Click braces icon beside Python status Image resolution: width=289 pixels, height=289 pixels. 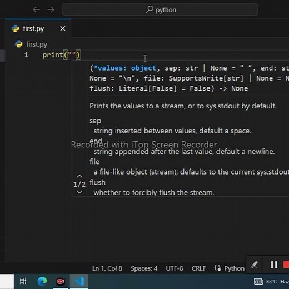coord(217,268)
